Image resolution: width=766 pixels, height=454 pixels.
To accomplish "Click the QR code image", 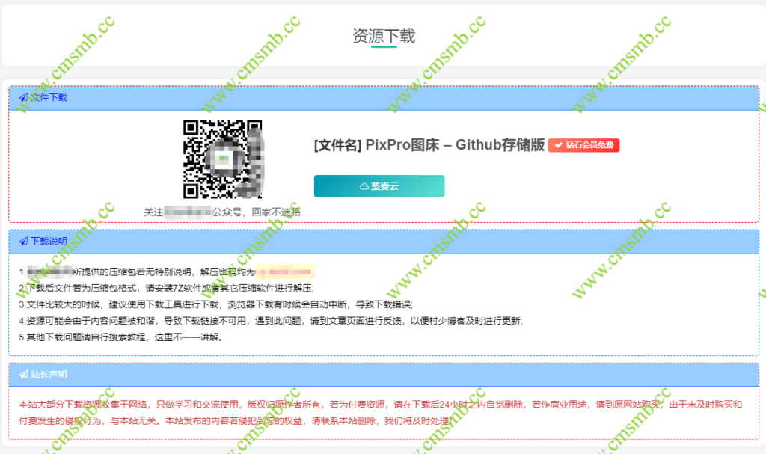I will click(223, 159).
